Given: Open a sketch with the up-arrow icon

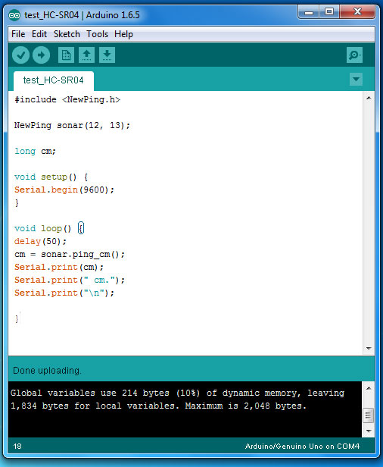Looking at the screenshot, I should coord(86,55).
